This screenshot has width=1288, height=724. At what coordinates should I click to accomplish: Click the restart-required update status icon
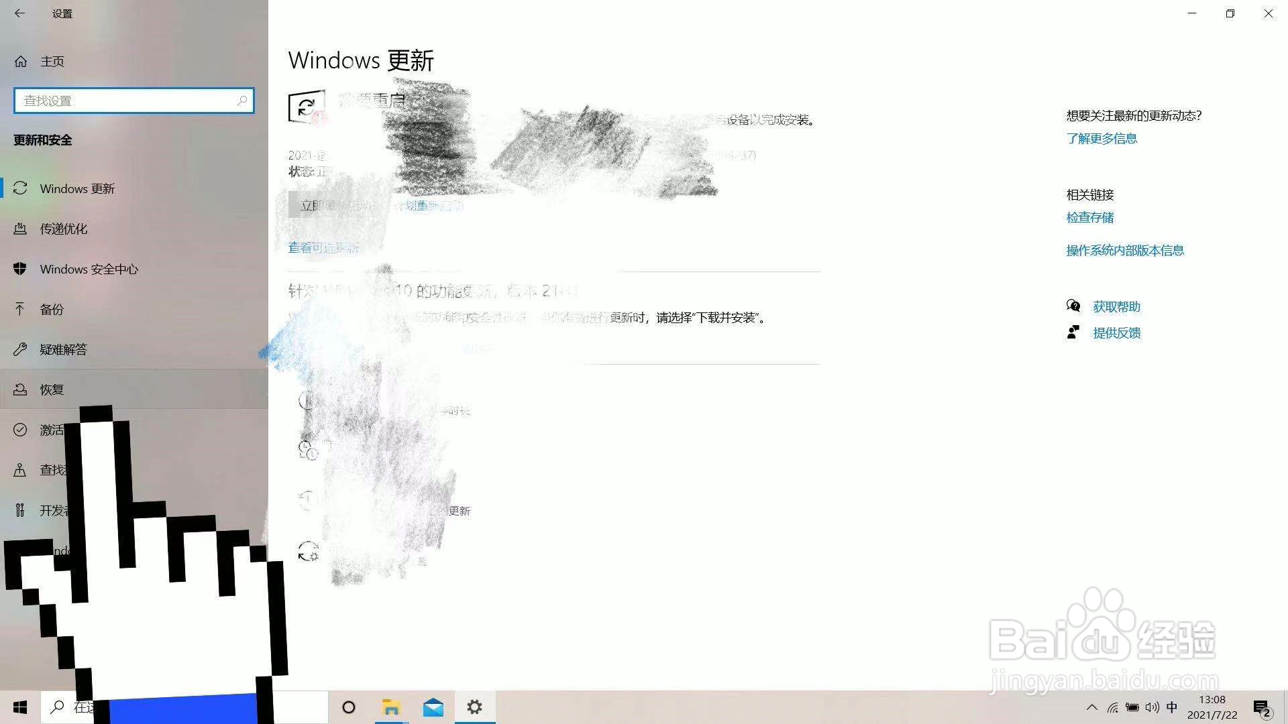[x=307, y=107]
